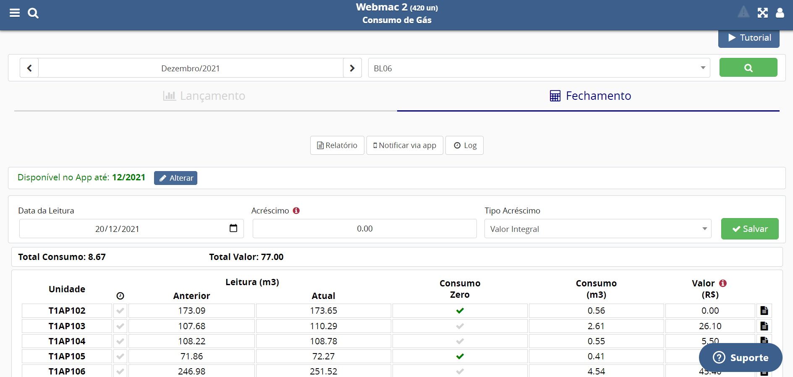Enable Consumo Zero check for T1AP104
The width and height of the screenshot is (793, 377).
coord(460,341)
